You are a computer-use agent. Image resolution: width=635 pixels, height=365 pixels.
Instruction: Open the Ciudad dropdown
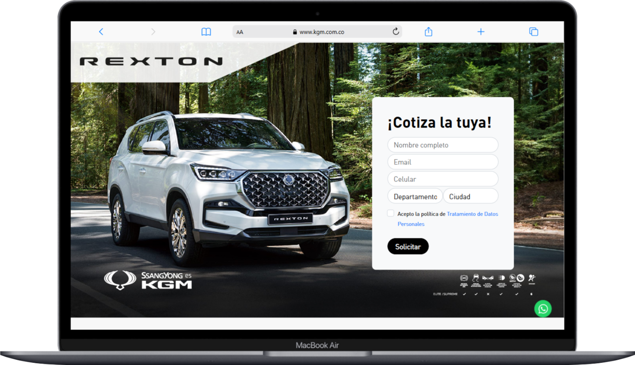pyautogui.click(x=471, y=196)
